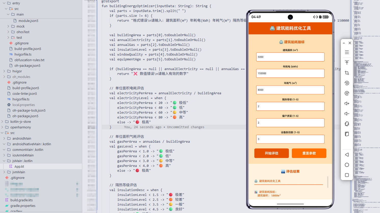Focus the 年耗气 input field
Screen dimensions: 380x213
click(290, 90)
